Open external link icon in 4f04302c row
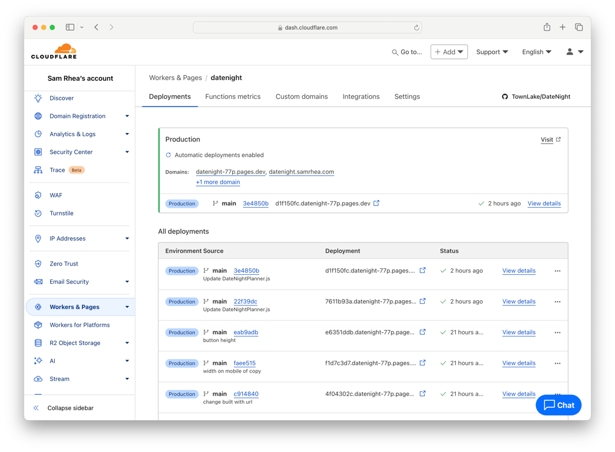615x452 pixels. [422, 394]
